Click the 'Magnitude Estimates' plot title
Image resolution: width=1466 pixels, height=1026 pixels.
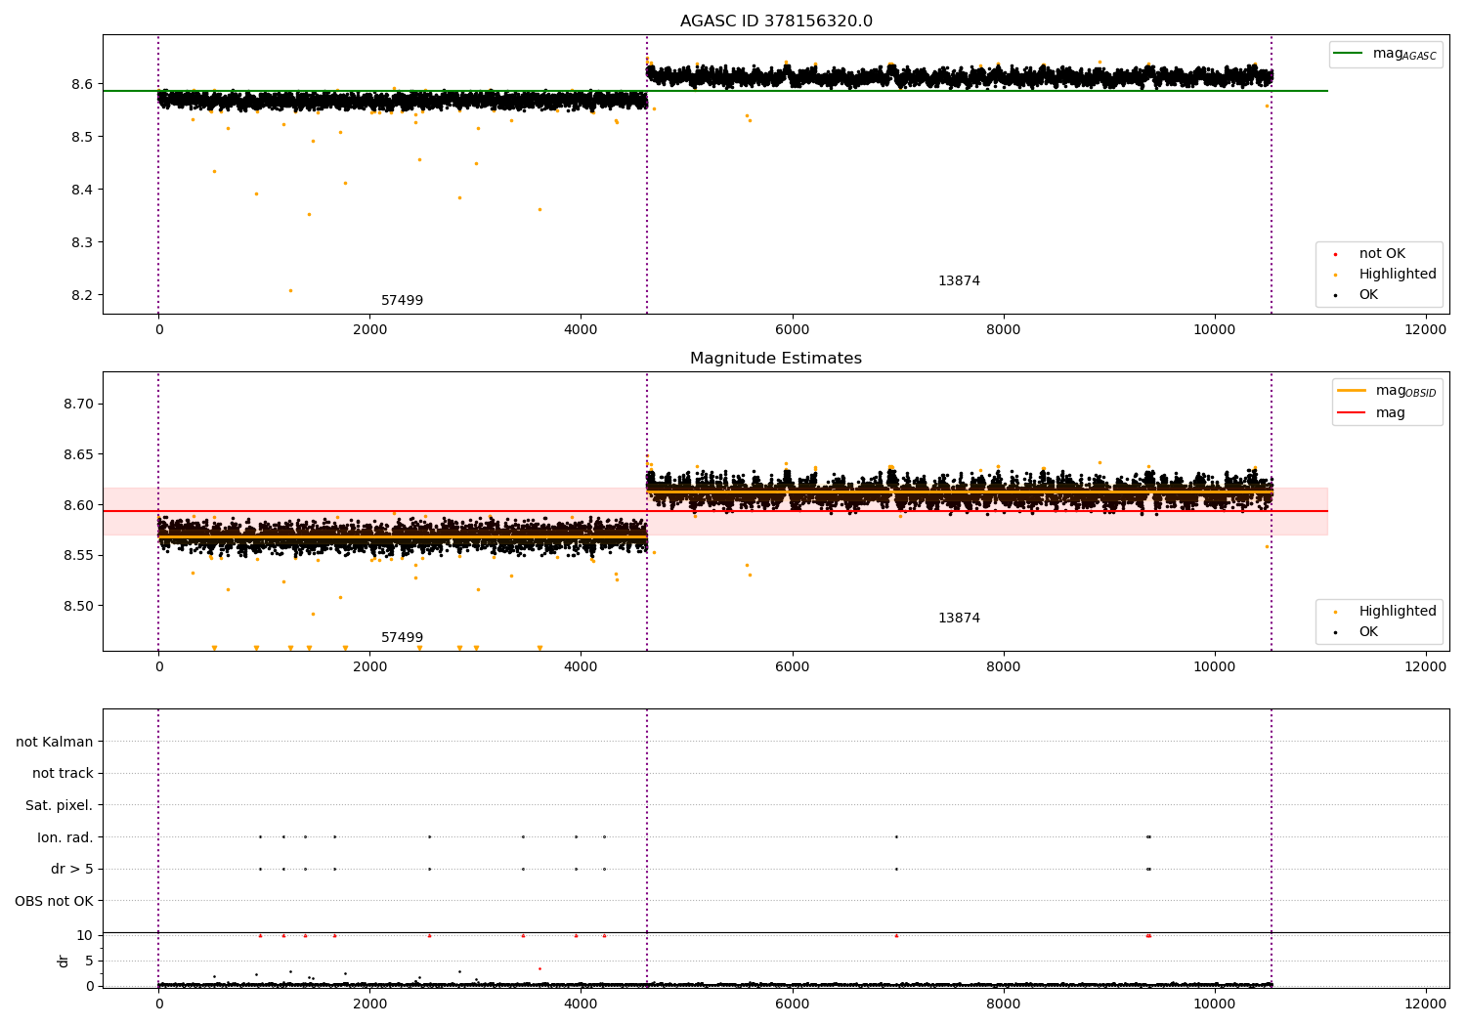(776, 359)
